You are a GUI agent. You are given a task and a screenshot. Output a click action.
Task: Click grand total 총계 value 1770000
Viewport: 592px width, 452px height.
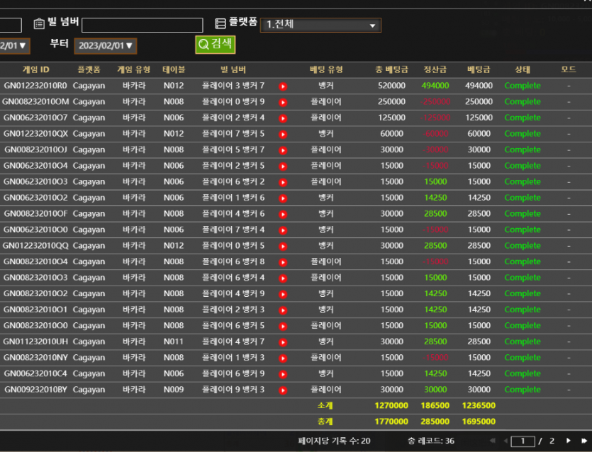tap(391, 422)
